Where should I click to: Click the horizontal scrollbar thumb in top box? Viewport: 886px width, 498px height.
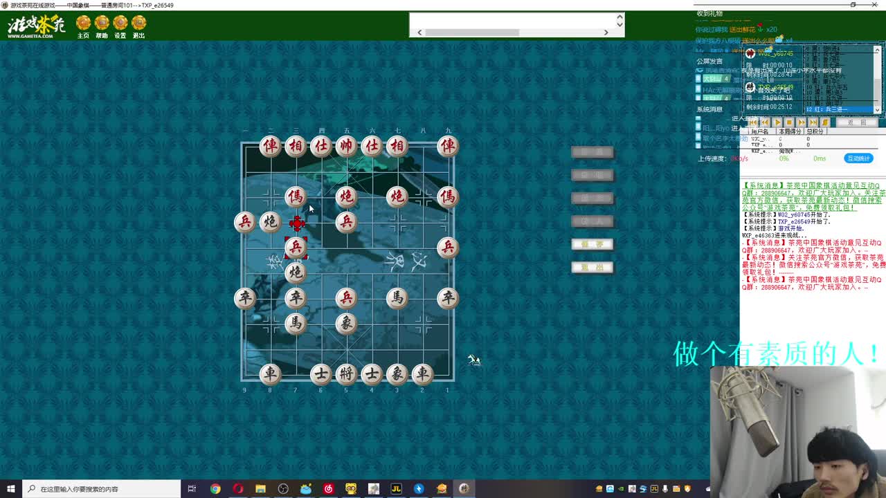[x=472, y=33]
